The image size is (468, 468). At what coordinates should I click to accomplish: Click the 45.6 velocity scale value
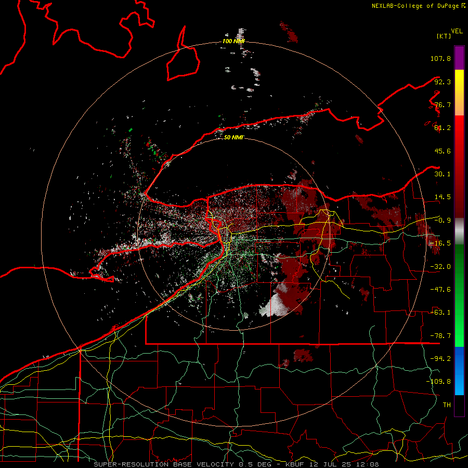pos(443,151)
